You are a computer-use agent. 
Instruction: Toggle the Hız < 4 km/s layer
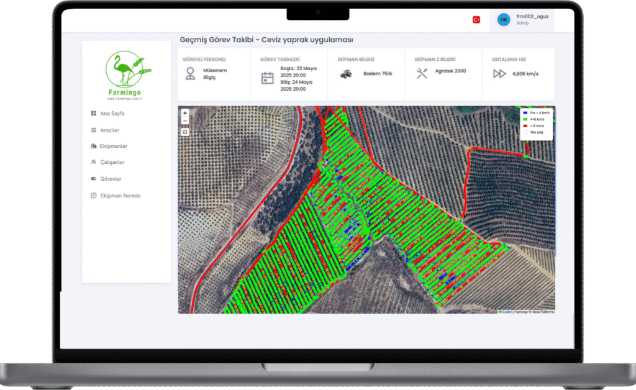pyautogui.click(x=525, y=113)
